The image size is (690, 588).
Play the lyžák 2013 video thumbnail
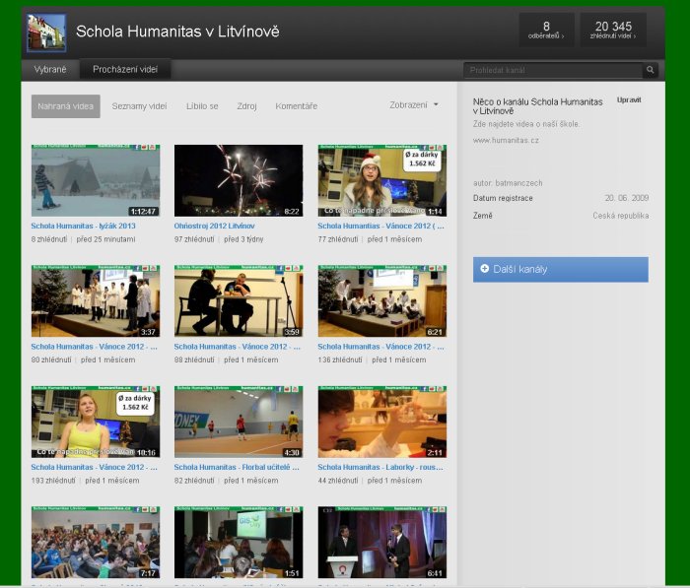(96, 180)
